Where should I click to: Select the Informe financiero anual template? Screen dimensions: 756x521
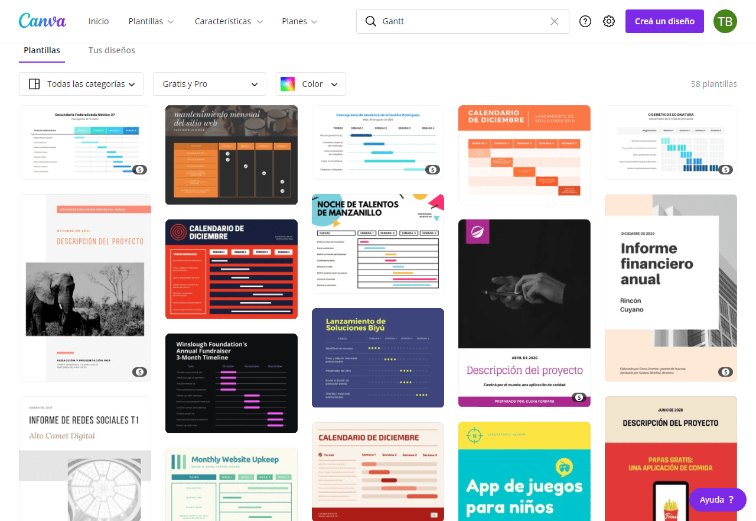pos(670,288)
